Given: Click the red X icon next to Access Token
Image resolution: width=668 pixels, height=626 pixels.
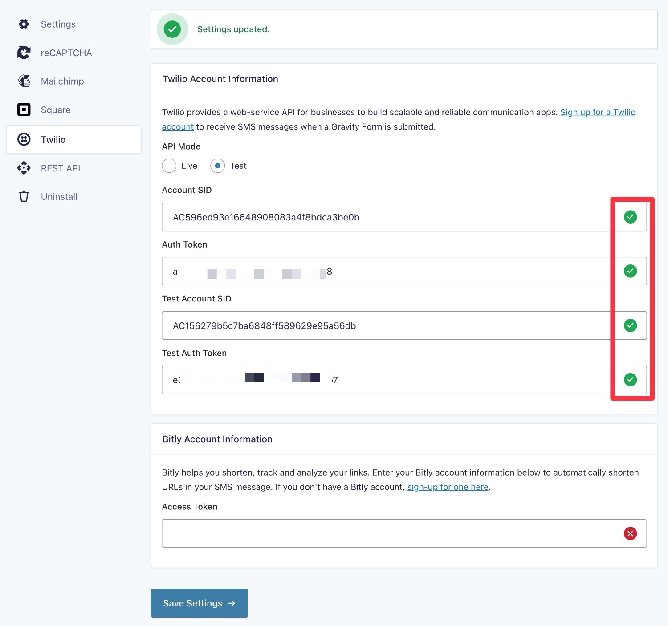Looking at the screenshot, I should click(x=630, y=533).
